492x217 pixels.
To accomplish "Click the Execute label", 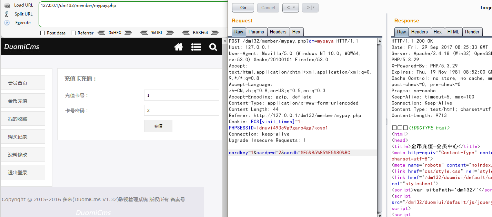I will click(23, 23).
